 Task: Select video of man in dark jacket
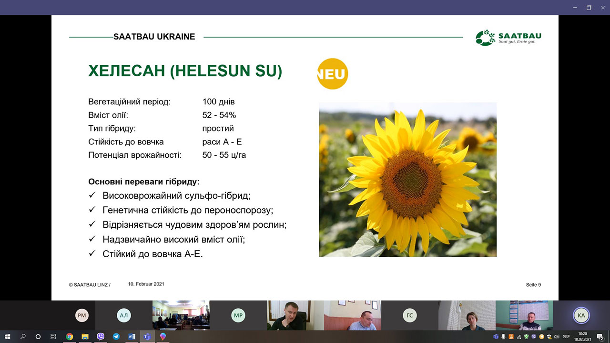coord(295,315)
